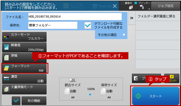Viewport: 181px width, 106px height.
Task: Collapse the action panel with the arrow tab
Action: pos(132,18)
